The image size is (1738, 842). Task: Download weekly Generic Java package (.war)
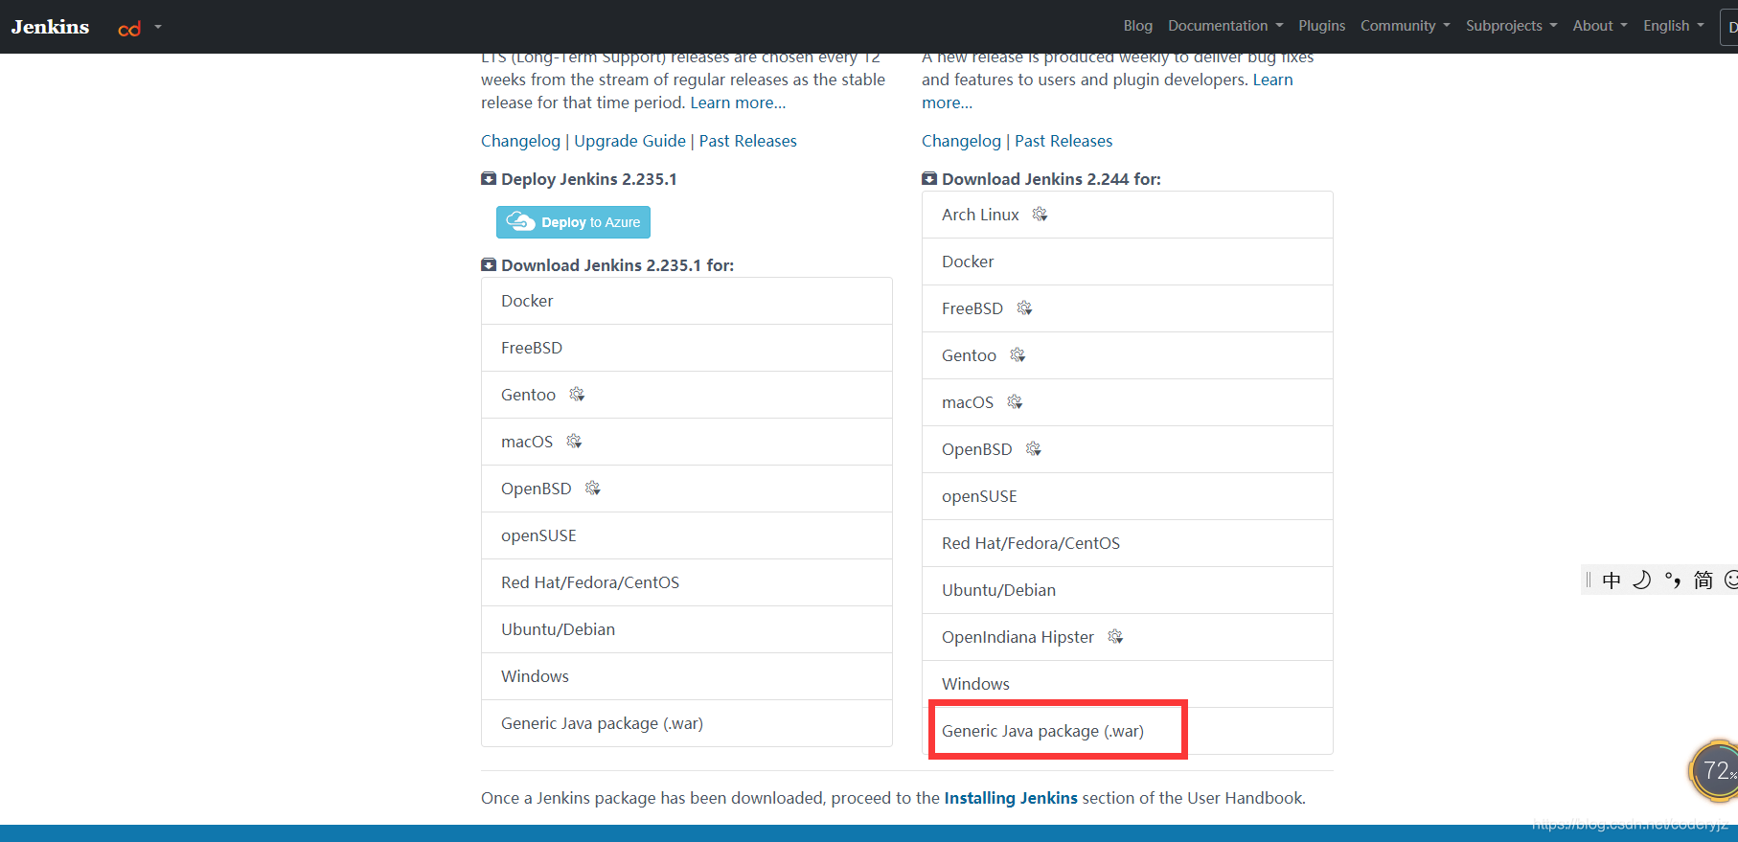point(1128,731)
